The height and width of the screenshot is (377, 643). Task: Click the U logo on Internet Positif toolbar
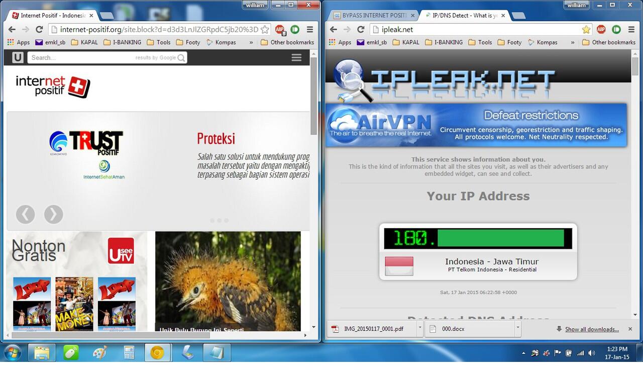(18, 57)
